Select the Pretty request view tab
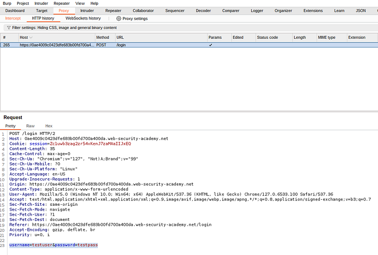Image resolution: width=378 pixels, height=255 pixels. pos(10,126)
